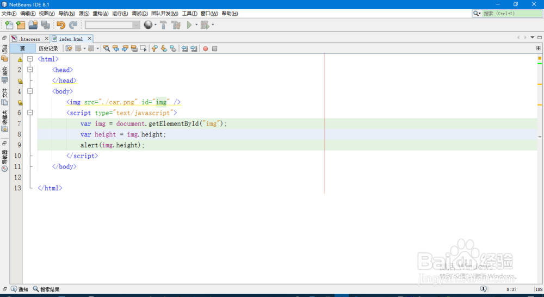Click the Next Bookmark icon
The width and height of the screenshot is (544, 297).
click(164, 48)
